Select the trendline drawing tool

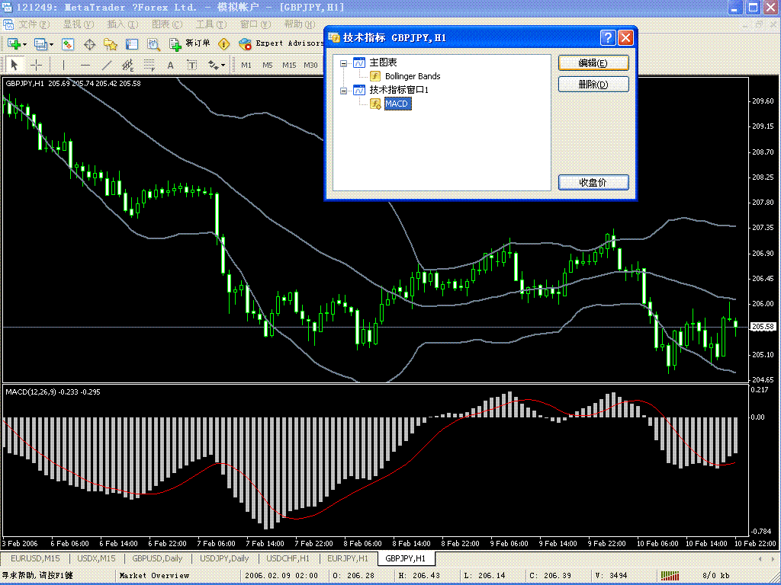pos(107,66)
